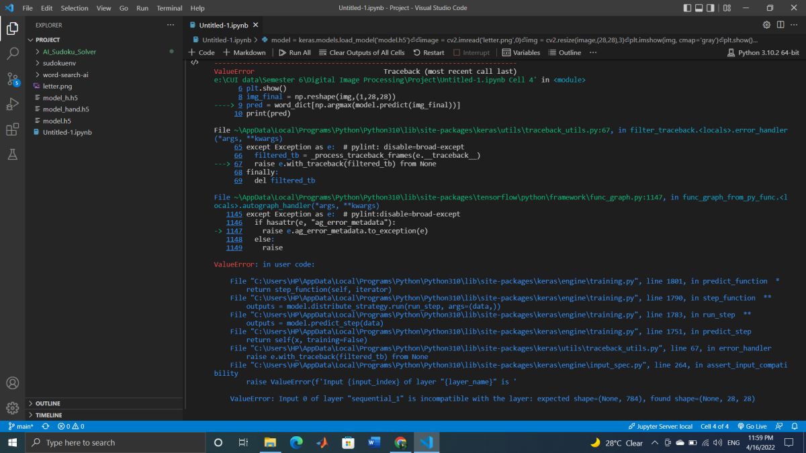
Task: Restart the notebook kernel
Action: tap(429, 52)
